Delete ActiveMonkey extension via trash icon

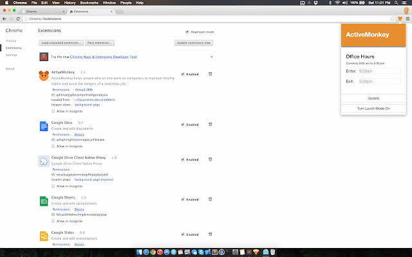(211, 74)
